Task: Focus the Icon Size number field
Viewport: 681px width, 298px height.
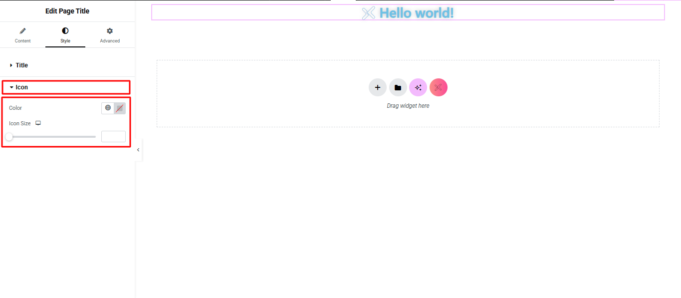Action: pos(113,136)
